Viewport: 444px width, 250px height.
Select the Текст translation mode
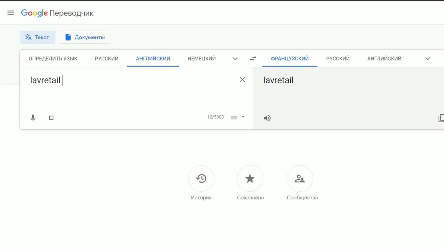pyautogui.click(x=37, y=37)
